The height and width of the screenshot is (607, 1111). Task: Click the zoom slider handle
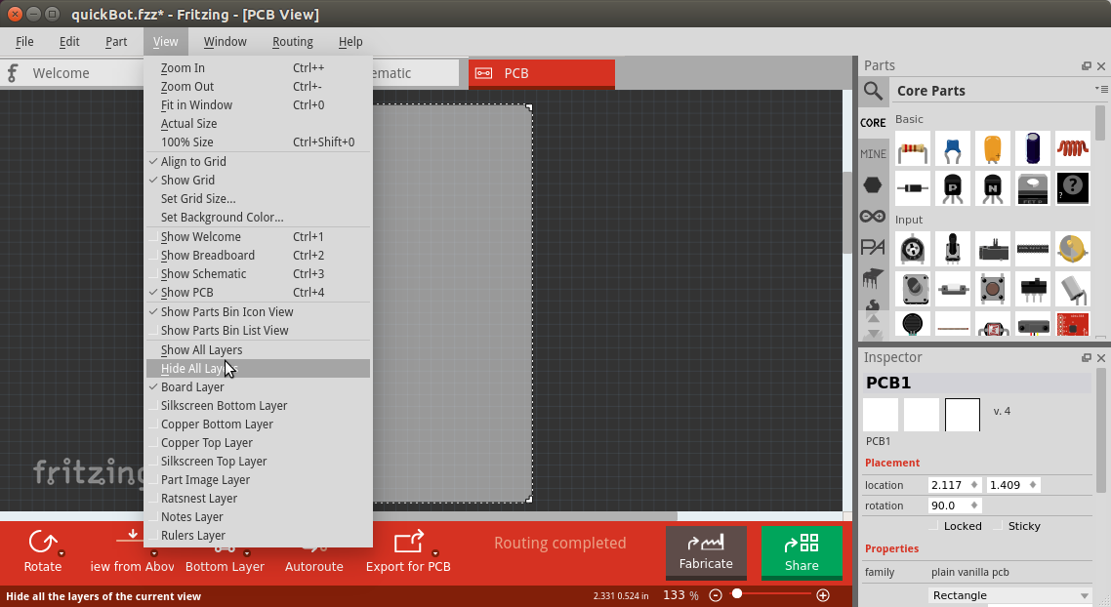[x=737, y=594]
